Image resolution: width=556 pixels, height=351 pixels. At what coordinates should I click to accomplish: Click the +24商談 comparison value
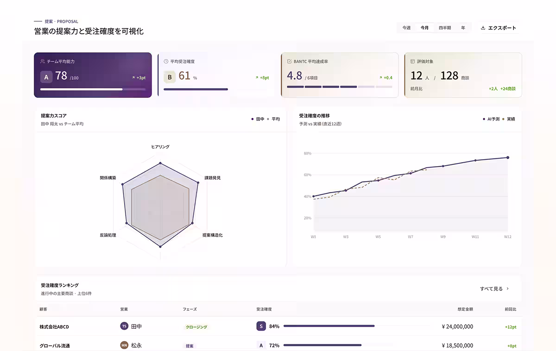click(508, 88)
